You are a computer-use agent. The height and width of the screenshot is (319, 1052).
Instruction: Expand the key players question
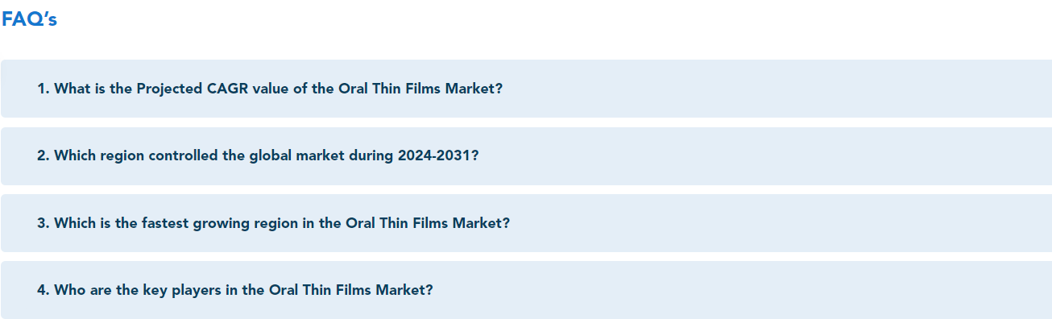tap(526, 290)
